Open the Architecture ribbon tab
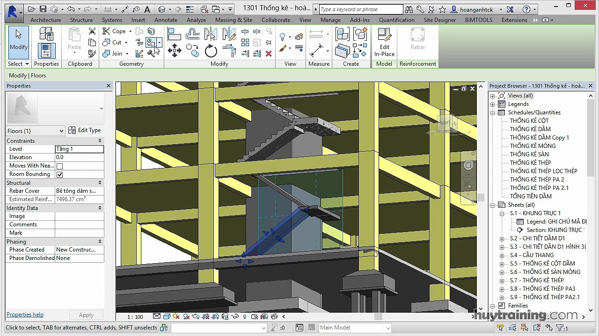599x336 pixels. click(45, 20)
